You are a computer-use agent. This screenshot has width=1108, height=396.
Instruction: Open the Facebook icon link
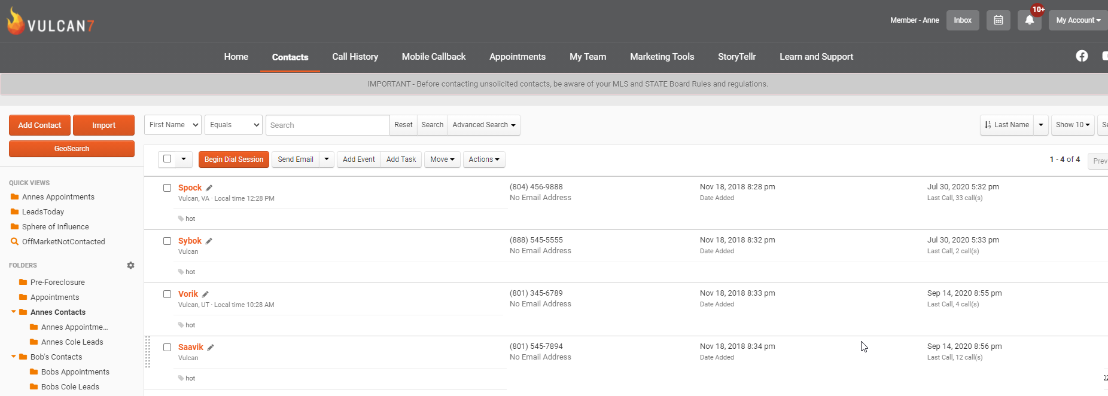pyautogui.click(x=1082, y=56)
